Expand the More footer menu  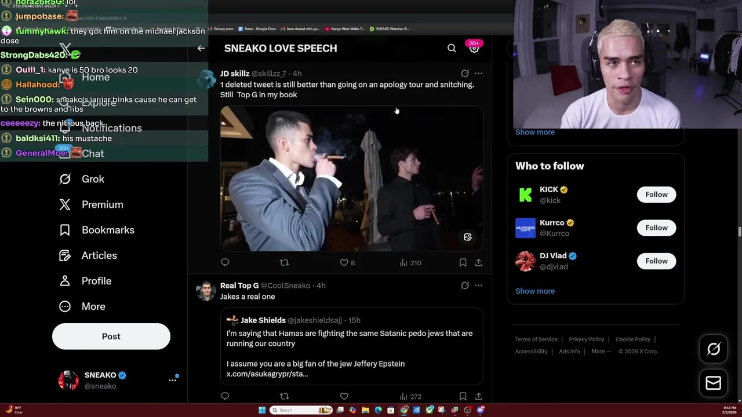point(601,352)
